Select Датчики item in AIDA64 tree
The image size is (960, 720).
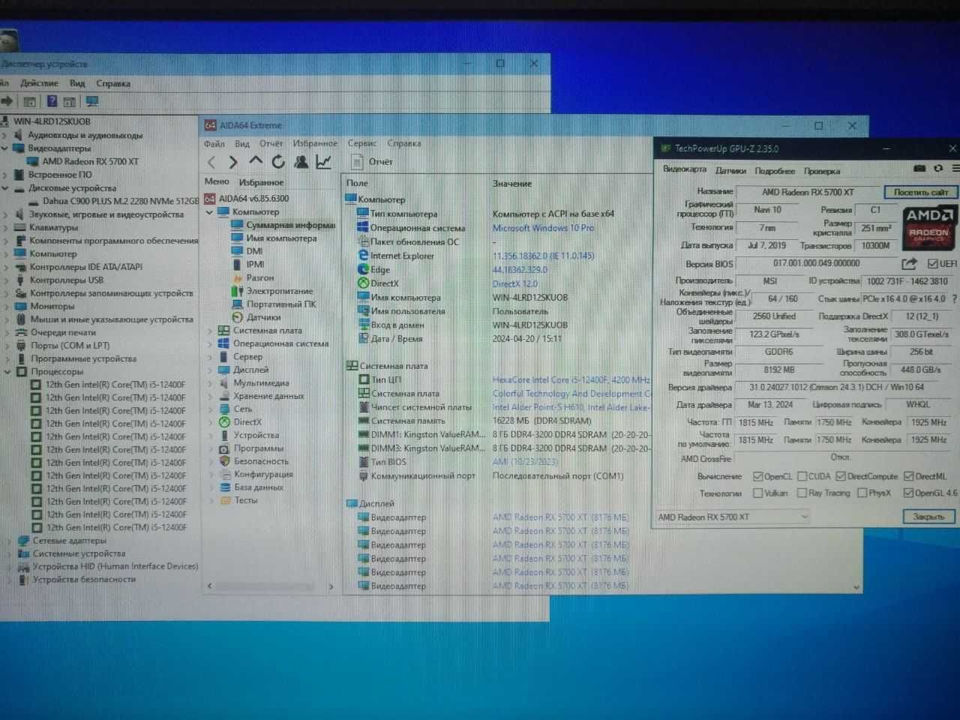[x=263, y=317]
